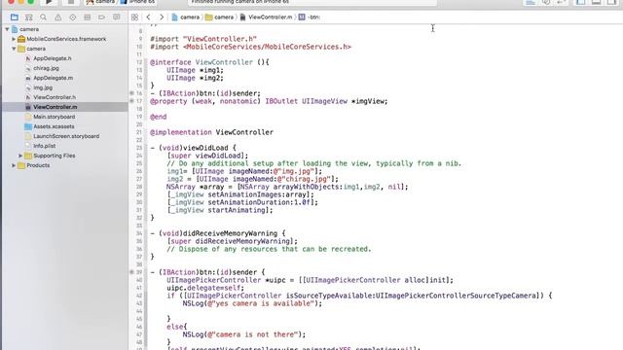
Task: Select img.jpg in navigator
Action: point(43,87)
